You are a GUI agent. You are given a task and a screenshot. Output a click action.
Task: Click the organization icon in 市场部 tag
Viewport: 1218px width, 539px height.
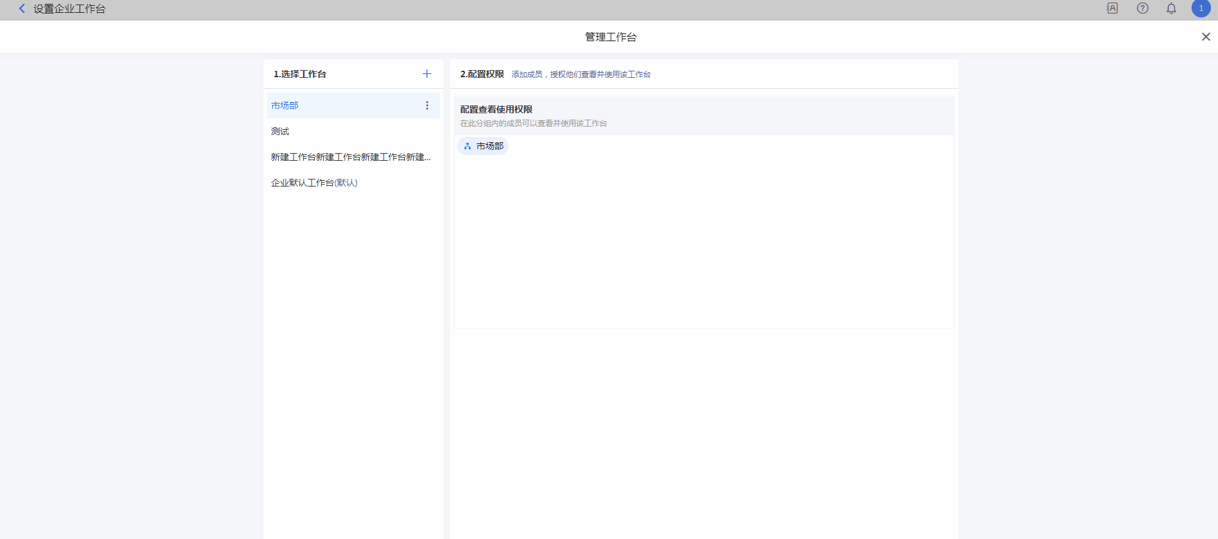[467, 147]
